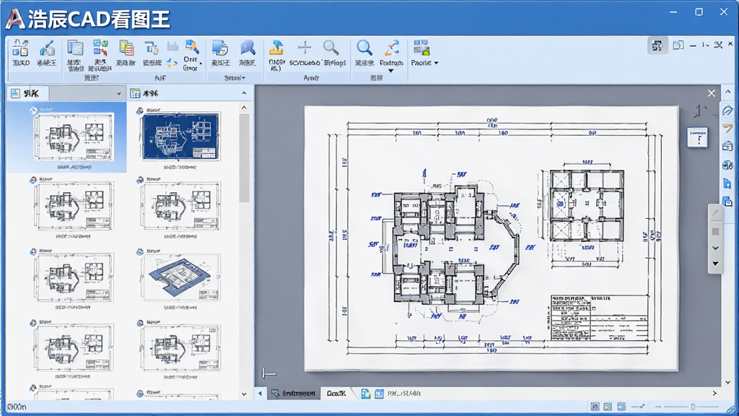This screenshot has width=739, height=416.
Task: Open the combo box in the left panel header
Action: pos(87,93)
